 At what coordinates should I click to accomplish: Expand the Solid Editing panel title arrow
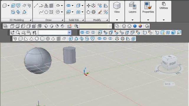83,20
